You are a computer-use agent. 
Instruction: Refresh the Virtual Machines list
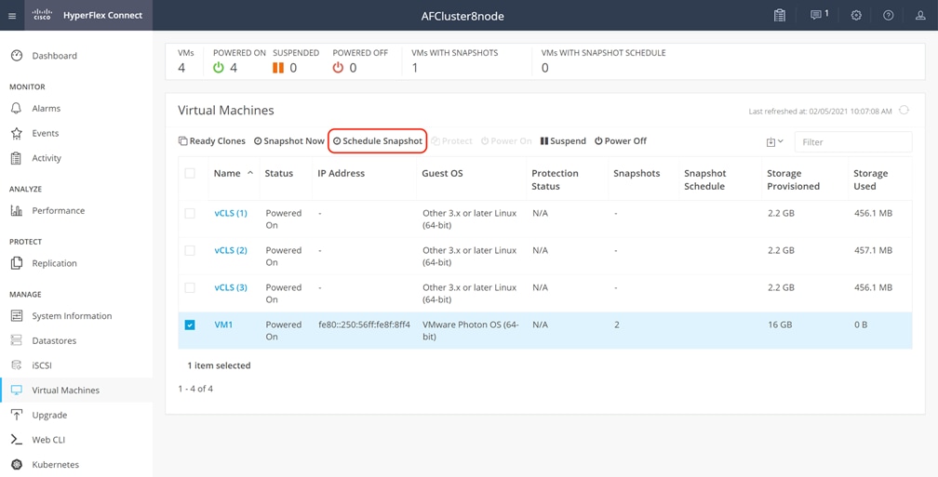click(904, 110)
